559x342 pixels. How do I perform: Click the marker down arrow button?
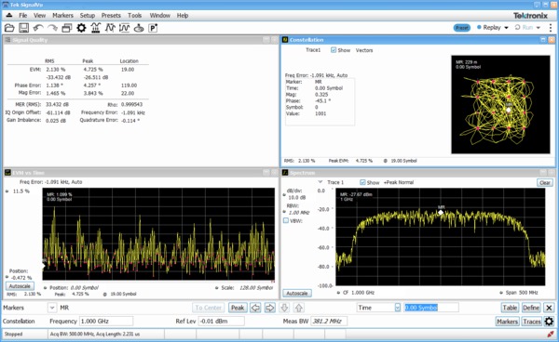click(x=284, y=308)
